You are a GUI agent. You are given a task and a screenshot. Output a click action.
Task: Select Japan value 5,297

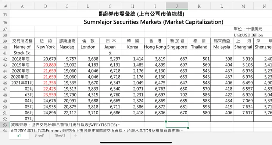tap(110, 59)
